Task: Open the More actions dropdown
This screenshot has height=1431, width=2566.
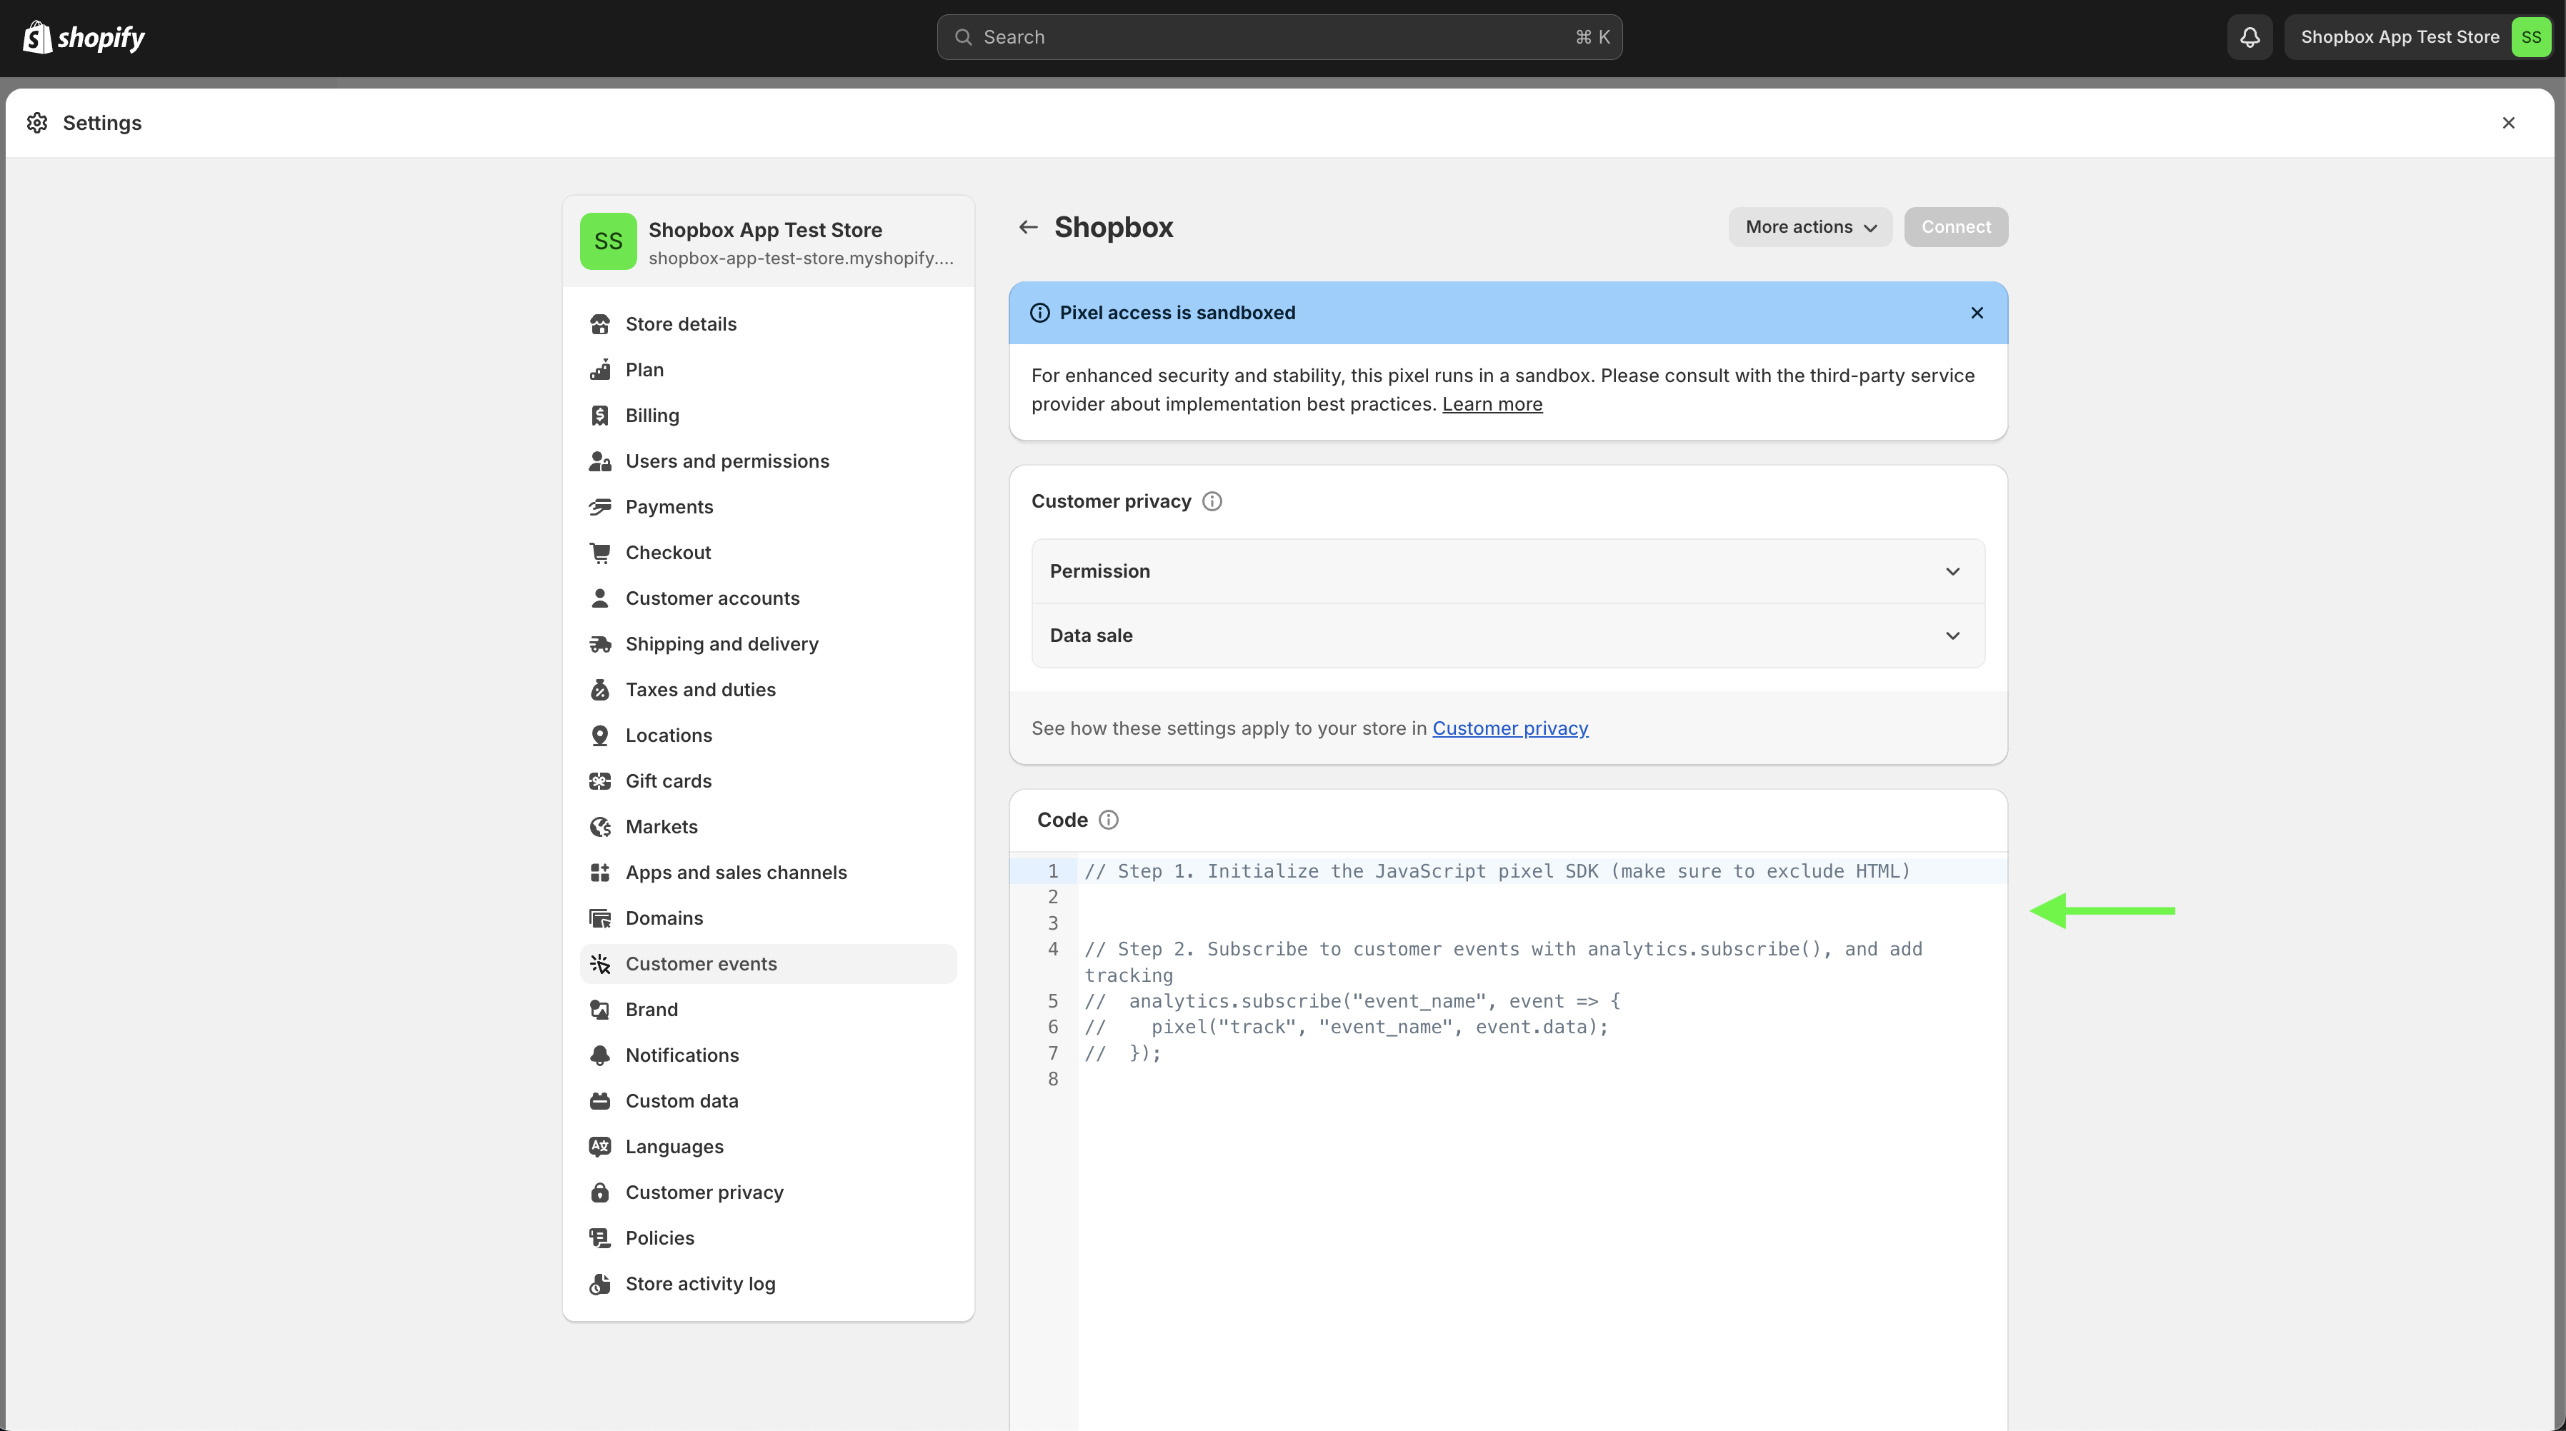Action: 1810,227
